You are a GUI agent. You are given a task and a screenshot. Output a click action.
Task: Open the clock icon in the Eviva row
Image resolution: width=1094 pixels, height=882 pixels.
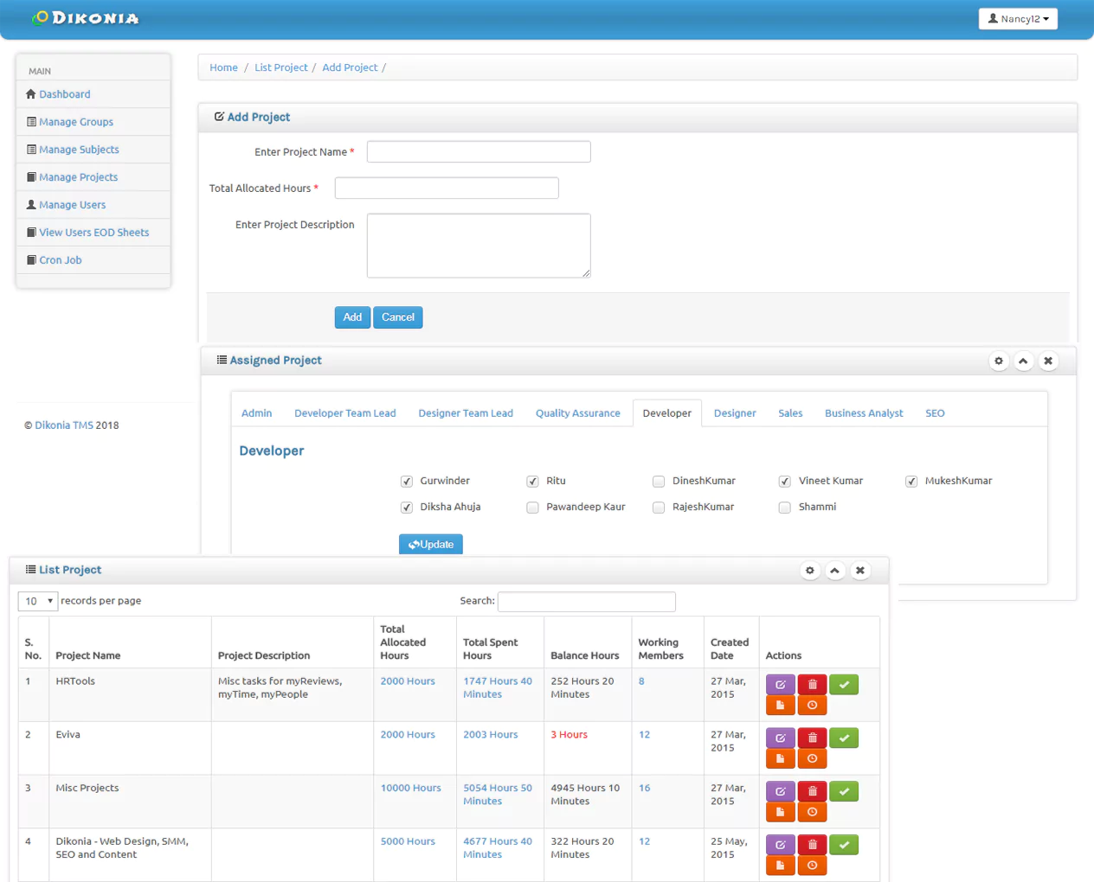pyautogui.click(x=812, y=759)
